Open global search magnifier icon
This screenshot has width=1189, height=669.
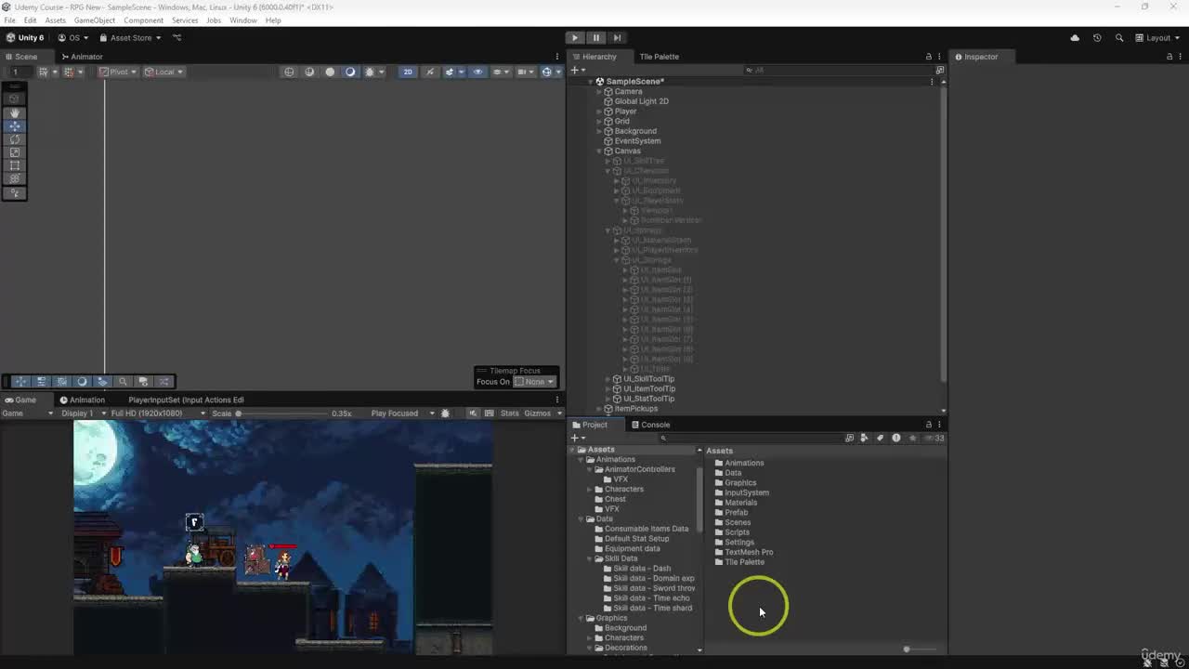(x=1119, y=38)
